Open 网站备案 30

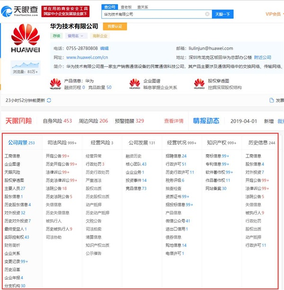tap(216, 189)
